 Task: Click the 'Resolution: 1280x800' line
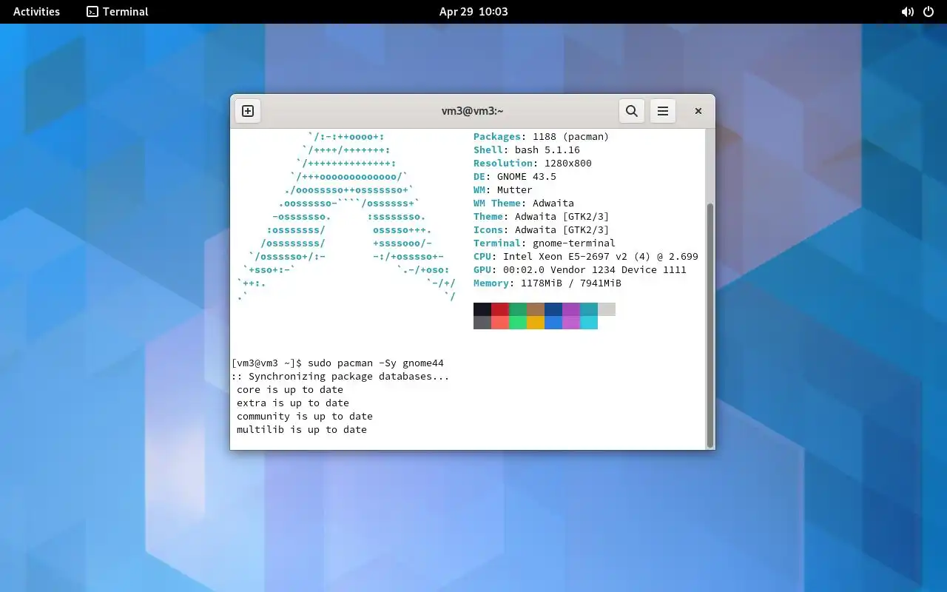point(533,164)
